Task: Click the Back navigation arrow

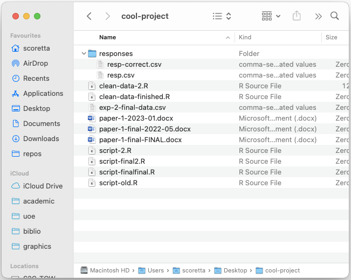Action: [x=90, y=16]
